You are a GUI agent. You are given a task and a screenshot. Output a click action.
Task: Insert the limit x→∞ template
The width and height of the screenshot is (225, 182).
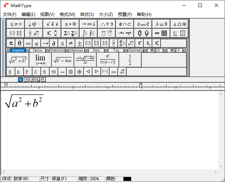(x=40, y=60)
